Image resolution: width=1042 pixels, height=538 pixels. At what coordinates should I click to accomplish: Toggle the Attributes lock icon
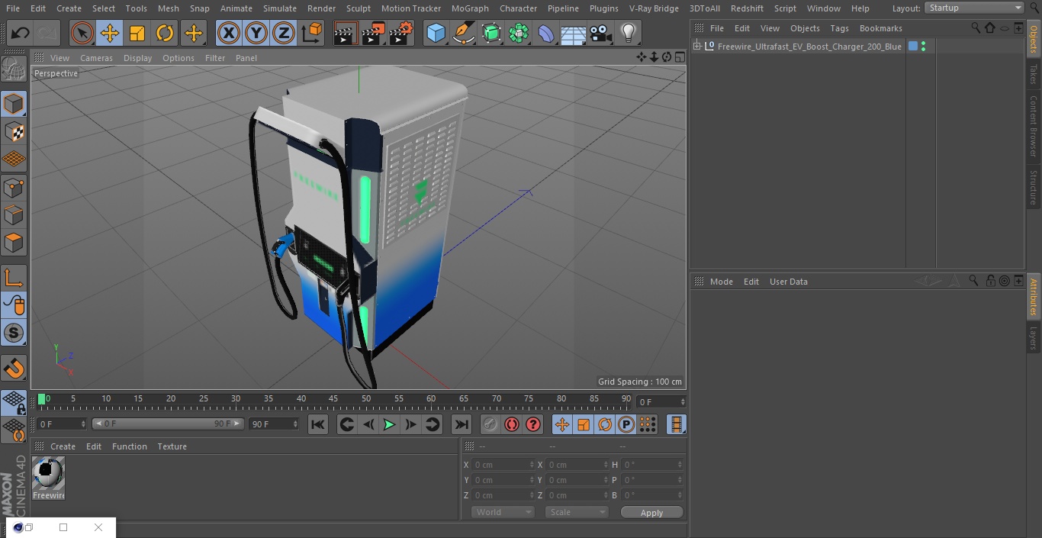pos(990,281)
